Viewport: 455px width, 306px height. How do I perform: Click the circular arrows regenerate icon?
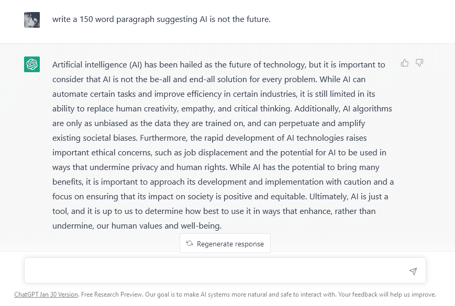190,244
